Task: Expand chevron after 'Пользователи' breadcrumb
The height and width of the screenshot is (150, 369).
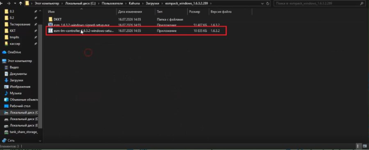Action: (126, 4)
